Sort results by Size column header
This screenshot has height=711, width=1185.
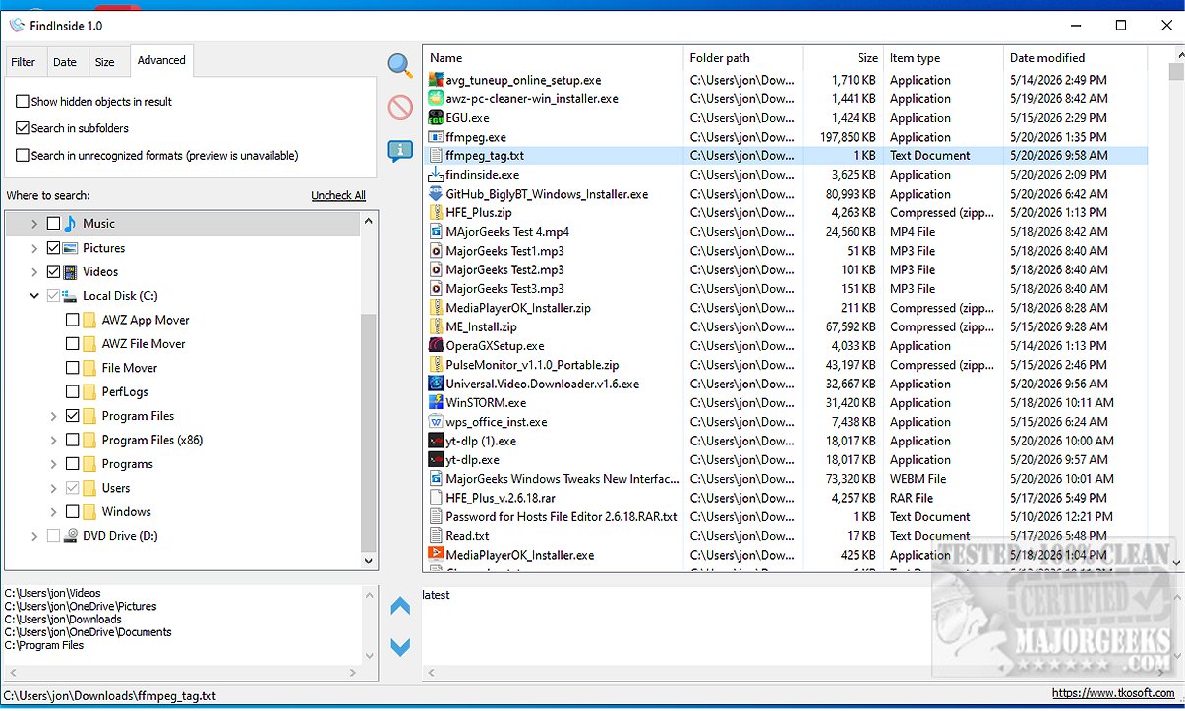(x=844, y=58)
